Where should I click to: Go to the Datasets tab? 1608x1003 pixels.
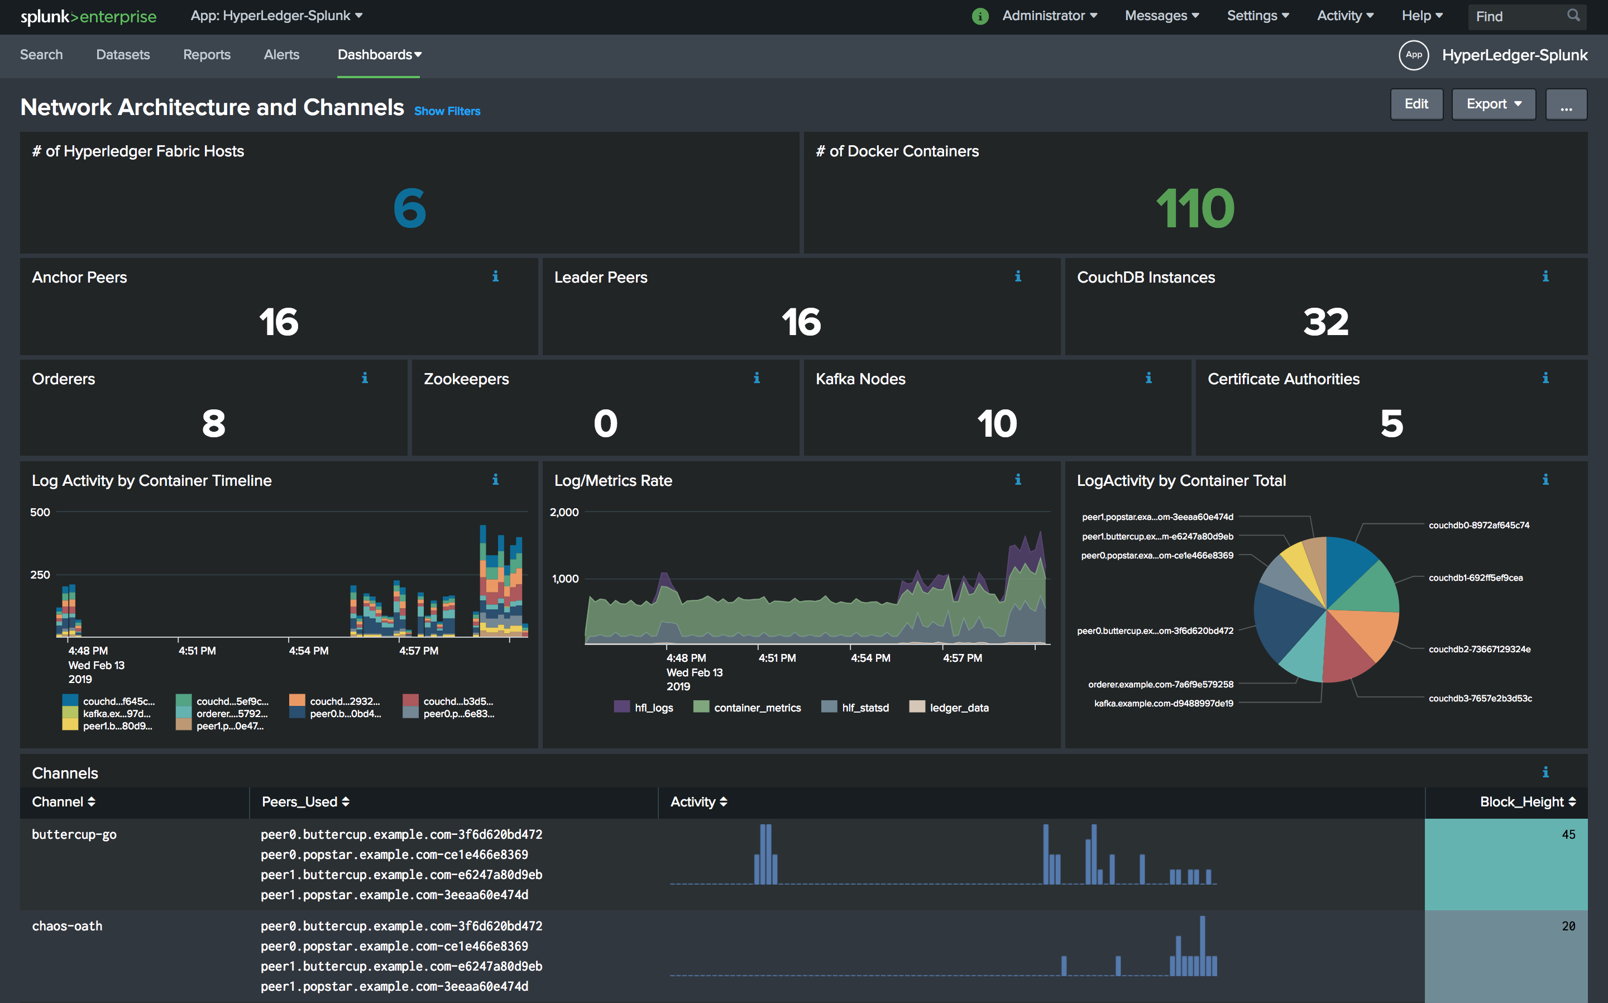[x=123, y=55]
